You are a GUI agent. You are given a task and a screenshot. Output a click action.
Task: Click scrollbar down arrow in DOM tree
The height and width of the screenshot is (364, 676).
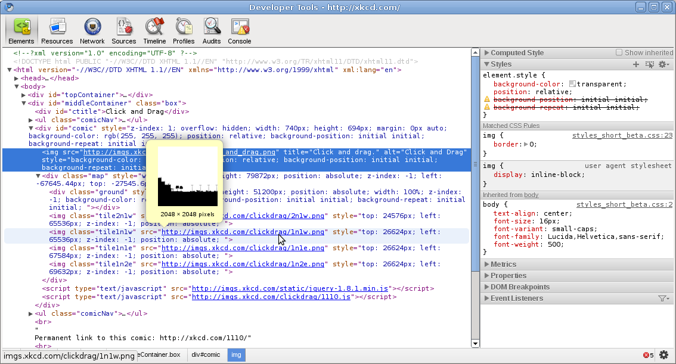pyautogui.click(x=475, y=344)
